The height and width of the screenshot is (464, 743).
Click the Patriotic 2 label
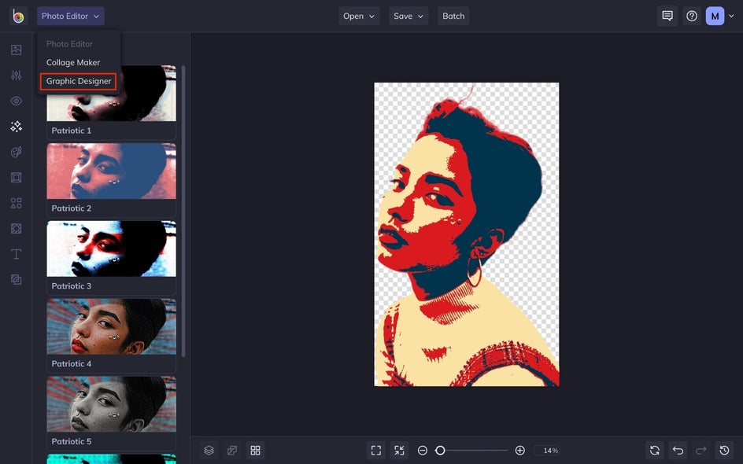[71, 208]
